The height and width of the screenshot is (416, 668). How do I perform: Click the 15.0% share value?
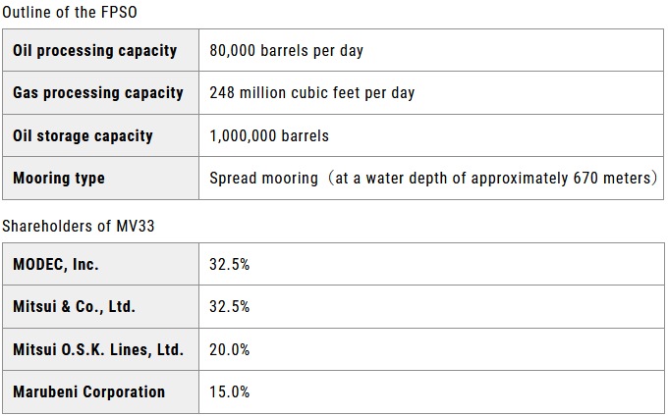pos(230,391)
